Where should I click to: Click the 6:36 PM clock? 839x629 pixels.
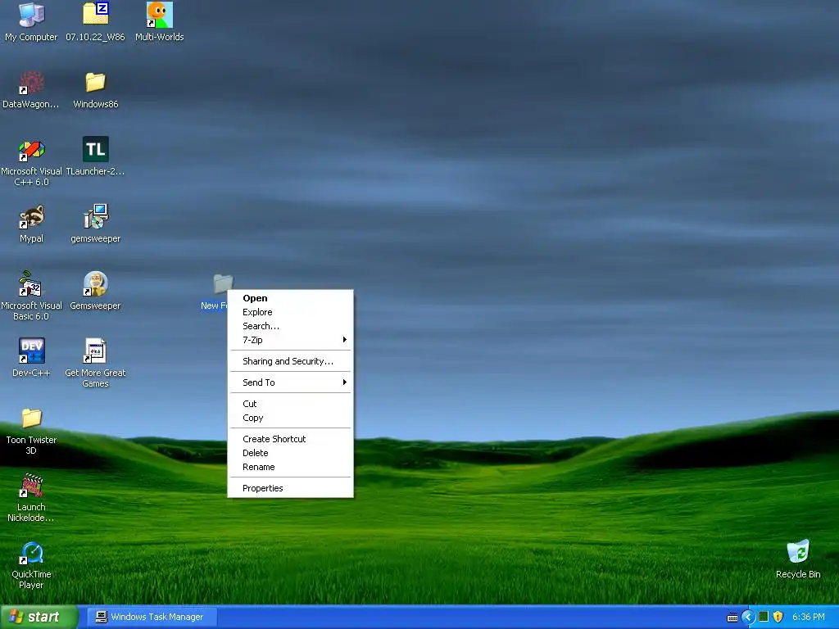point(808,618)
